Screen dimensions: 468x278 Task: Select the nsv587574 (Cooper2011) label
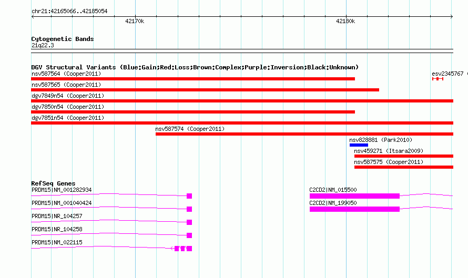[190, 129]
